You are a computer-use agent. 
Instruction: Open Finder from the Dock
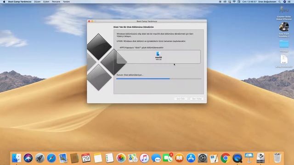click(17, 158)
